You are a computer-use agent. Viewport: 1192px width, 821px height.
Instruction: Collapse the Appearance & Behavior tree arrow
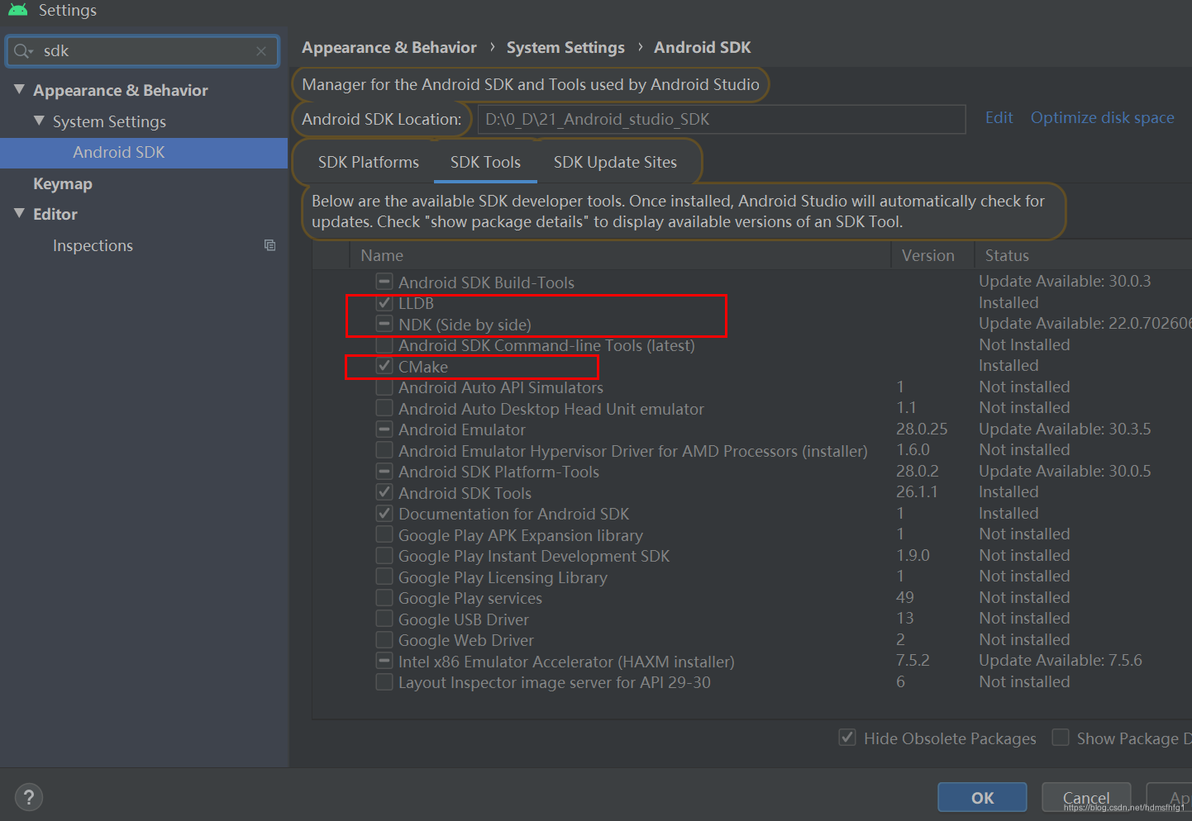pos(20,89)
